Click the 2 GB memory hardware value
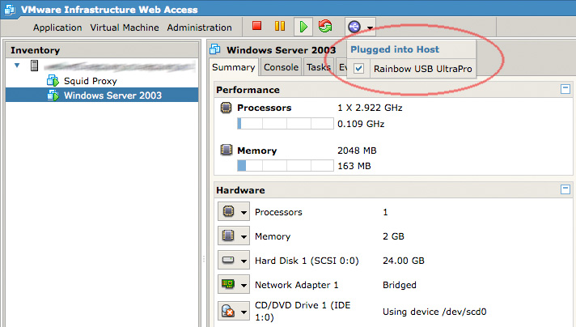This screenshot has height=327, width=576. pos(393,236)
